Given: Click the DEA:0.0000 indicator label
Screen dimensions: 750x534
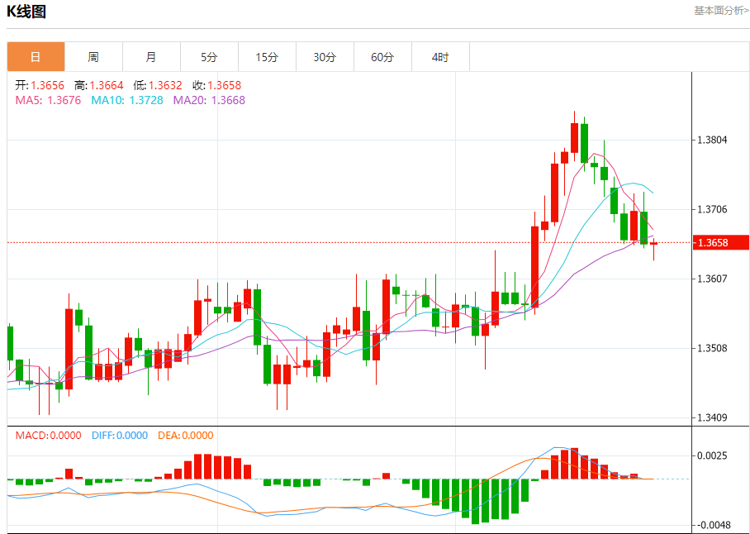Looking at the screenshot, I should (186, 436).
